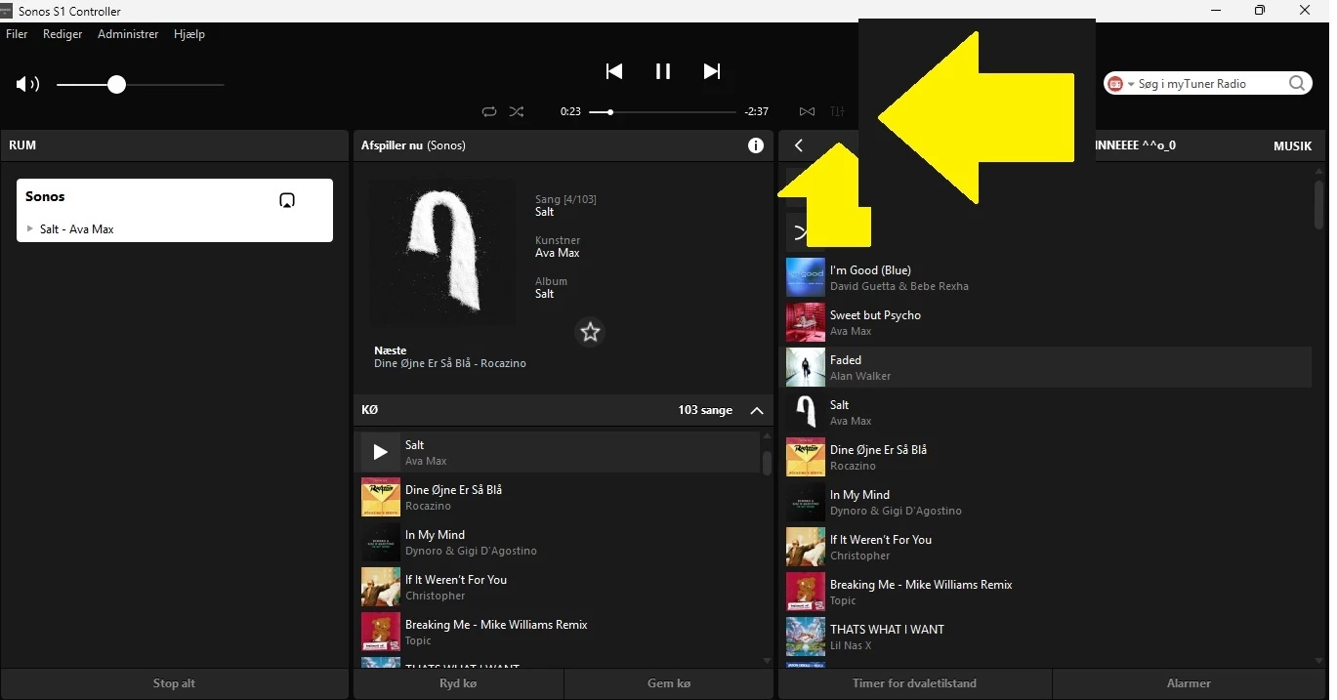The width and height of the screenshot is (1337, 700).
Task: Select Breaking Me - Mike Williams Remix in queue
Action: 559,633
